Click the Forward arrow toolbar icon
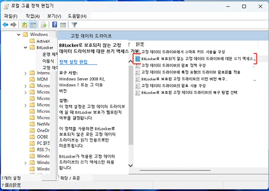The image size is (269, 191). (13, 25)
